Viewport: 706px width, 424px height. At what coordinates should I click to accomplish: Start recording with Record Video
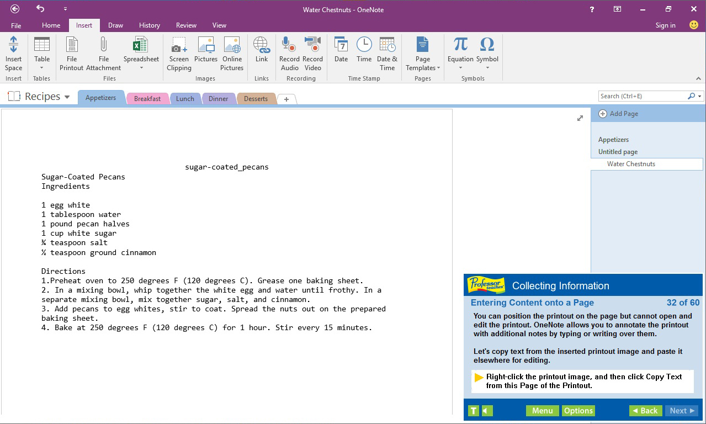(312, 52)
